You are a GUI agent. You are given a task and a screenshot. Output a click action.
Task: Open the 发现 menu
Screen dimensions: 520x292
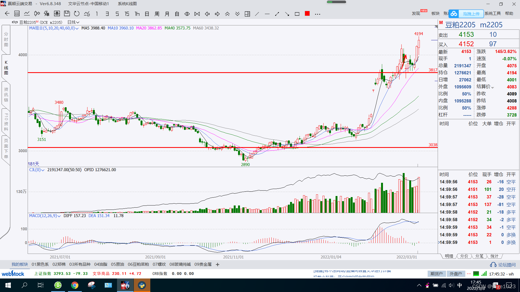point(416,14)
